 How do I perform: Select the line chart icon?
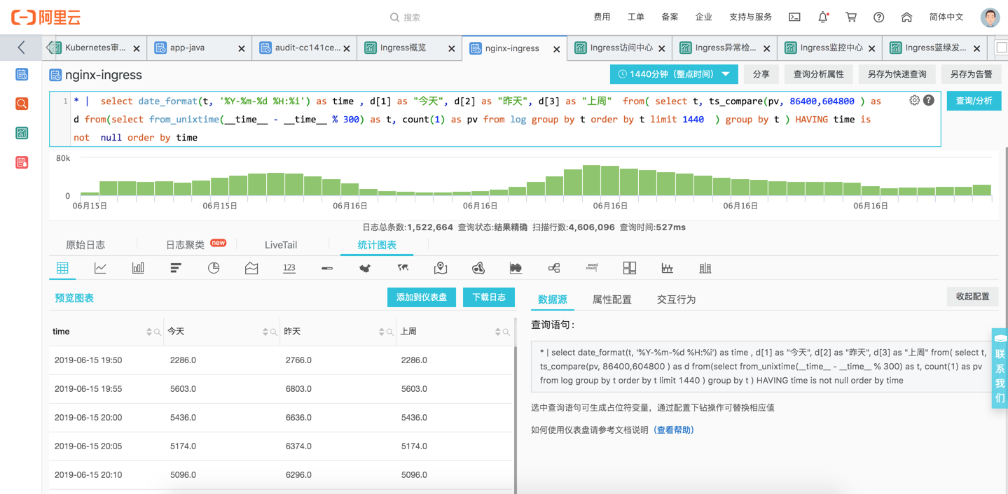click(100, 268)
